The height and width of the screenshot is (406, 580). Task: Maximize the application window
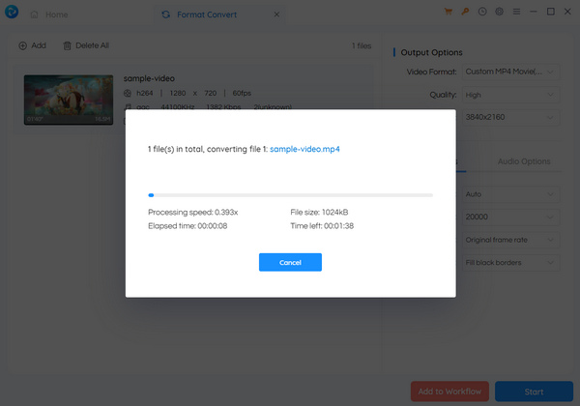tap(551, 12)
